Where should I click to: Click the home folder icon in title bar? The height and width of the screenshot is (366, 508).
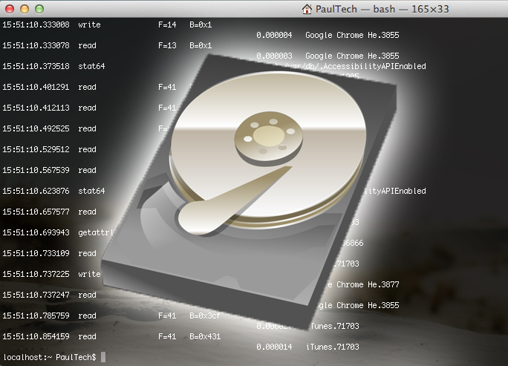(x=307, y=9)
